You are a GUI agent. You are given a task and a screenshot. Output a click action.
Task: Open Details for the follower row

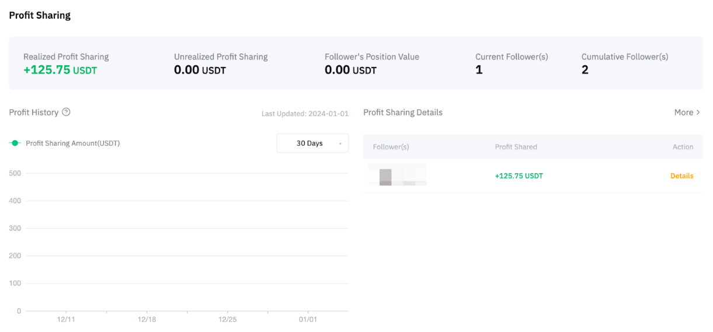(681, 176)
